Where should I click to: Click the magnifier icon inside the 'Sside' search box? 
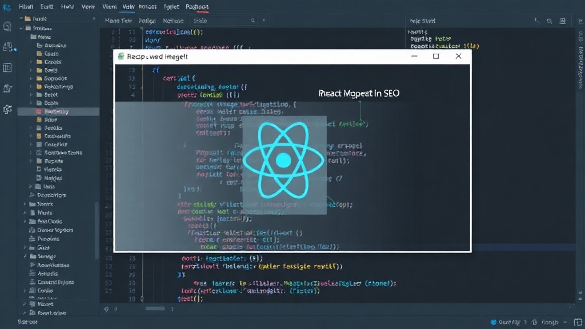click(253, 21)
